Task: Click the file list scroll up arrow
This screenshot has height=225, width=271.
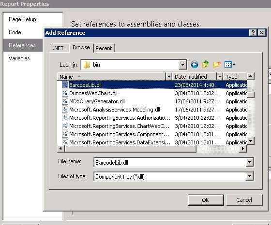Action: click(251, 76)
